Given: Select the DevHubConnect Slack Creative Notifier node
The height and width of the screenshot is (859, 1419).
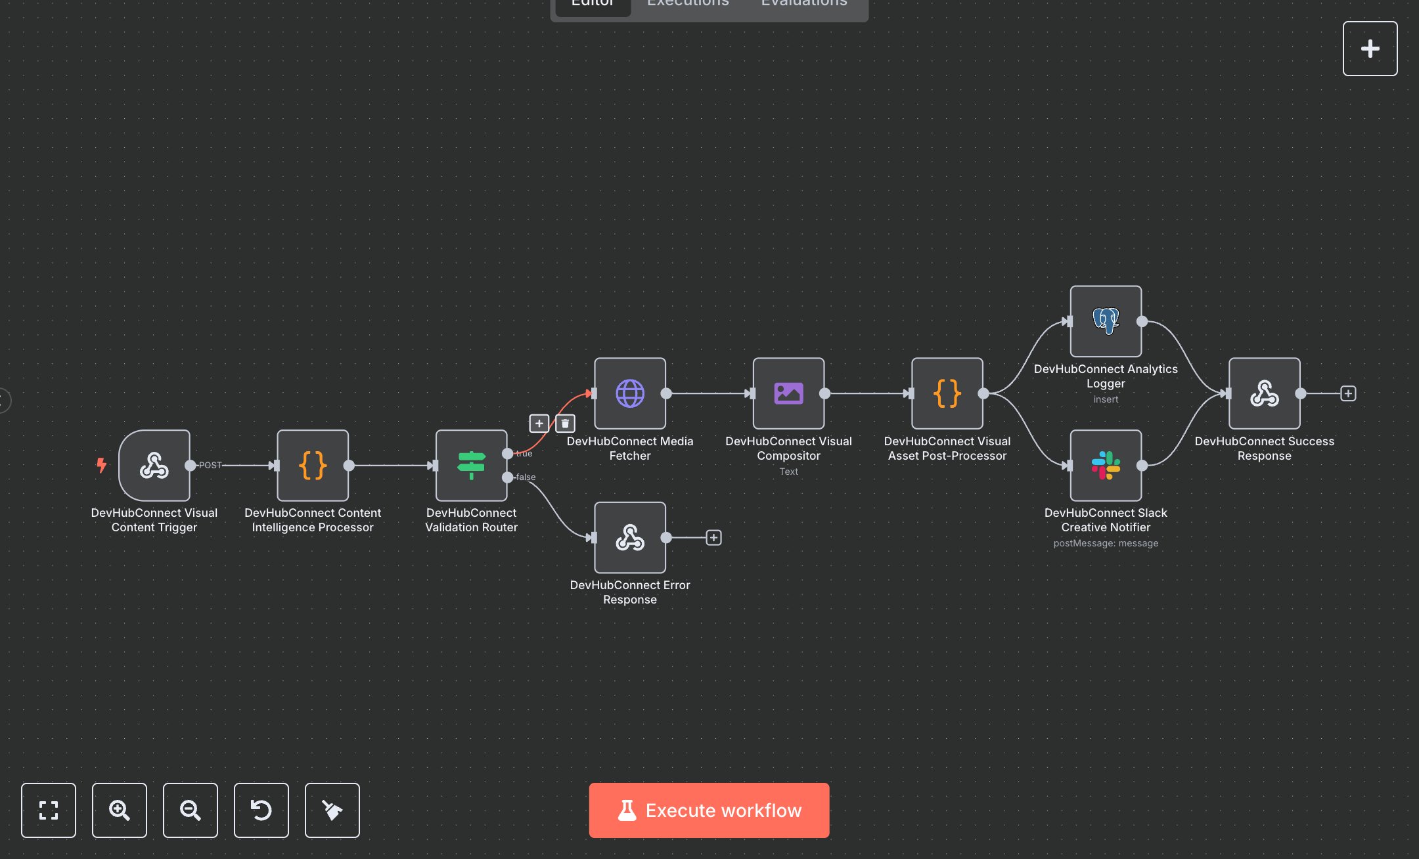Looking at the screenshot, I should tap(1106, 466).
